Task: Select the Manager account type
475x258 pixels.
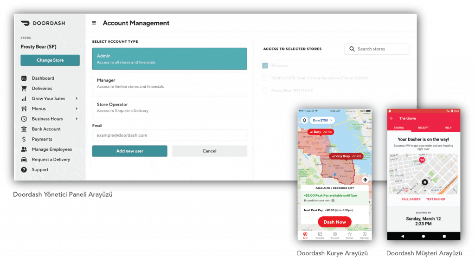Action: click(x=169, y=83)
